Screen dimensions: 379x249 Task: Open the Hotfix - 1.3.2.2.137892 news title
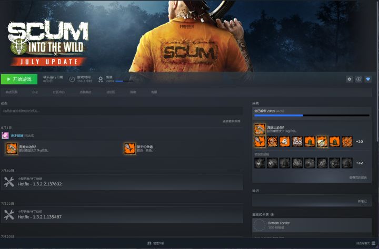[x=39, y=184]
